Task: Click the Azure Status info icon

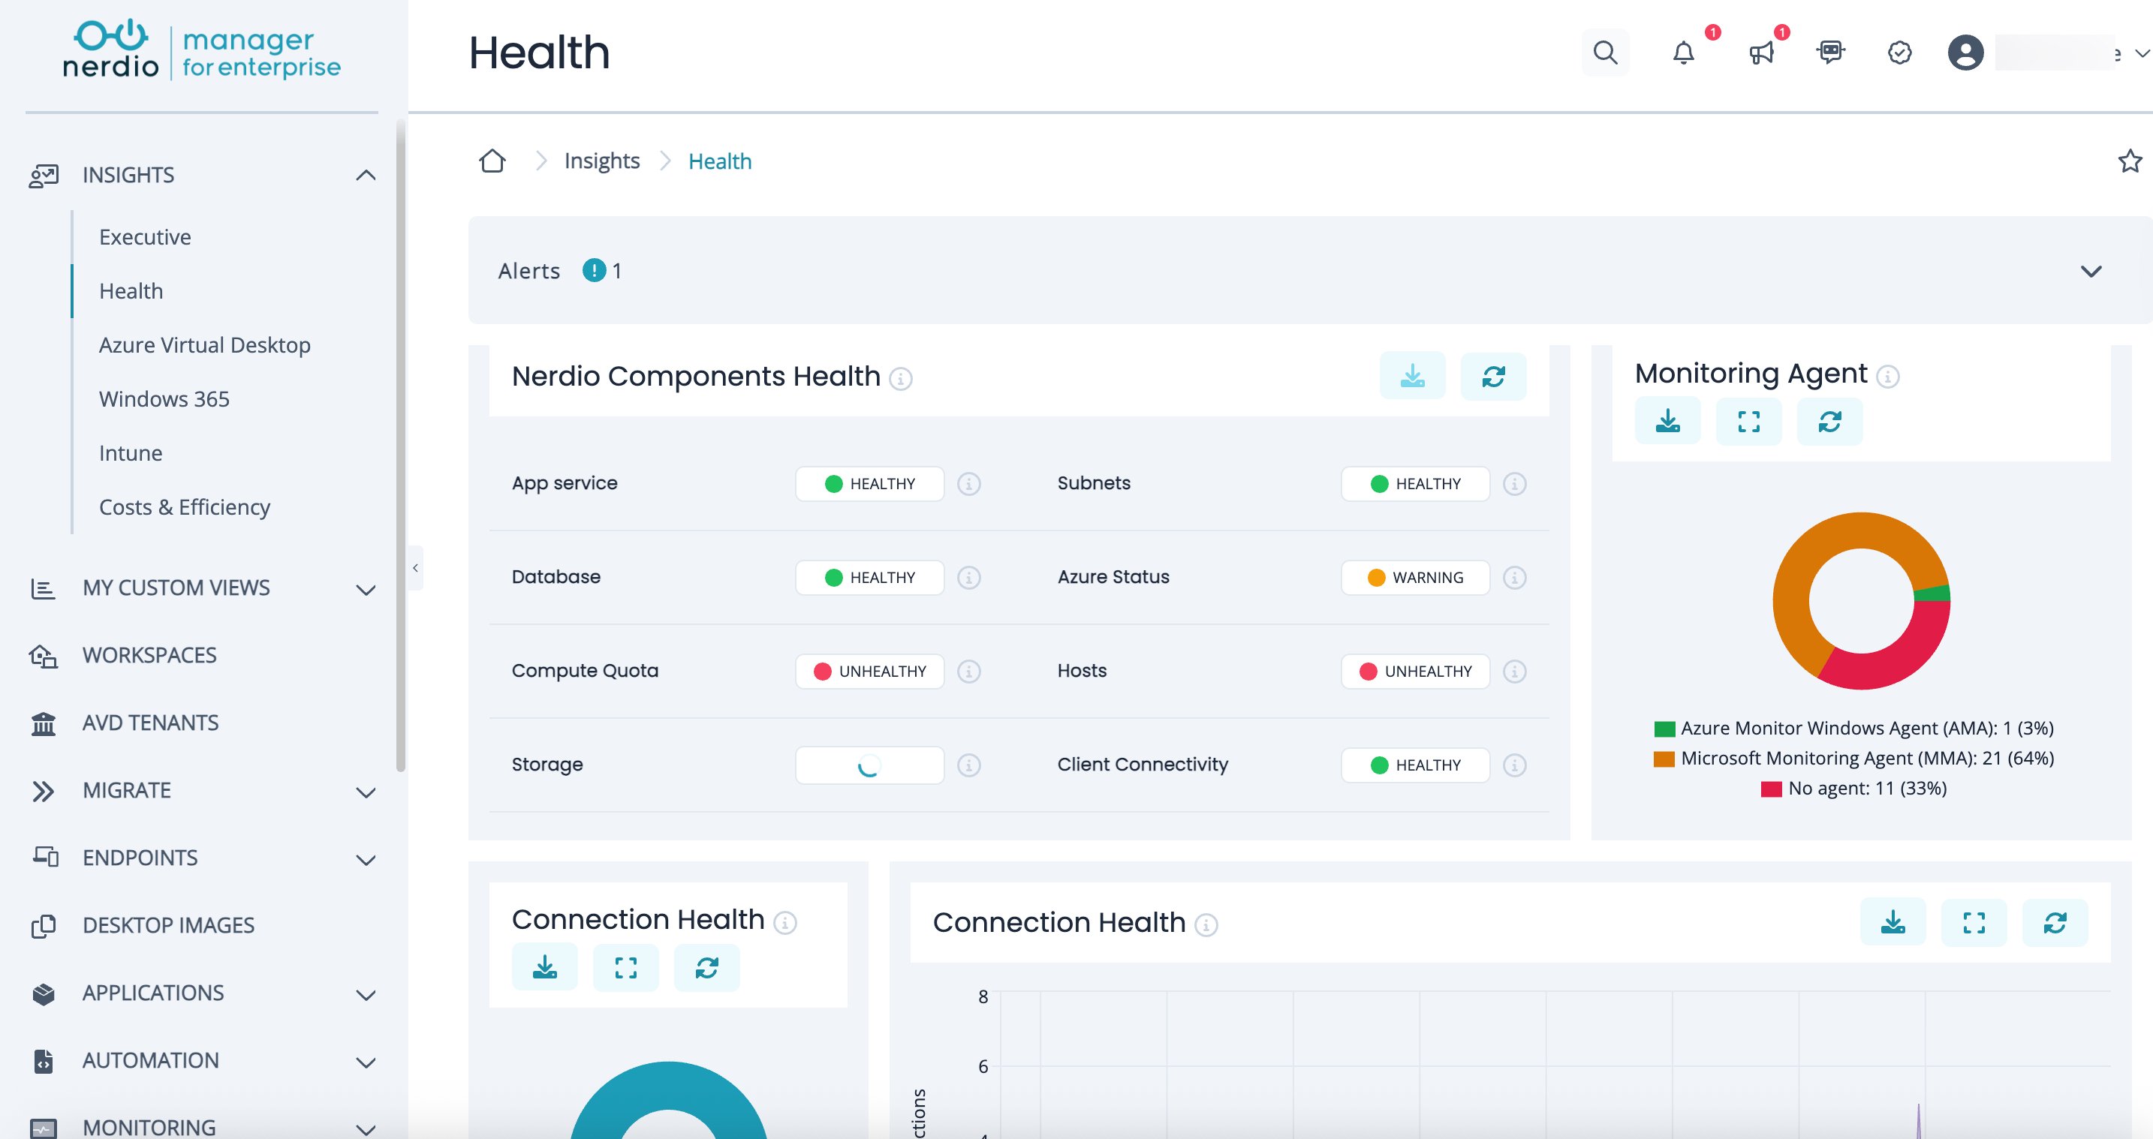Action: click(1514, 578)
